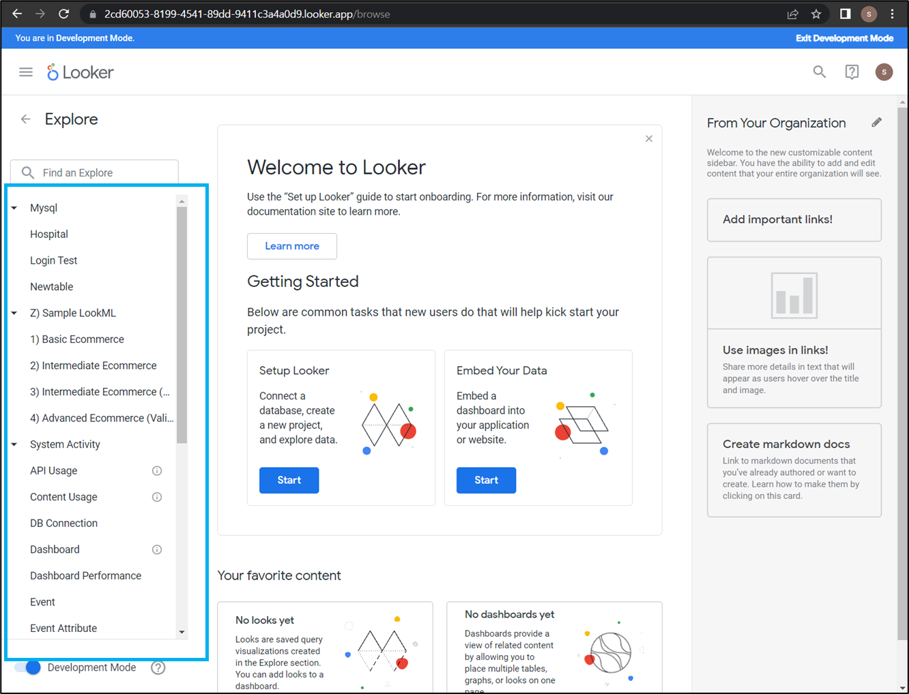
Task: Open Create markdown docs card
Action: [794, 470]
